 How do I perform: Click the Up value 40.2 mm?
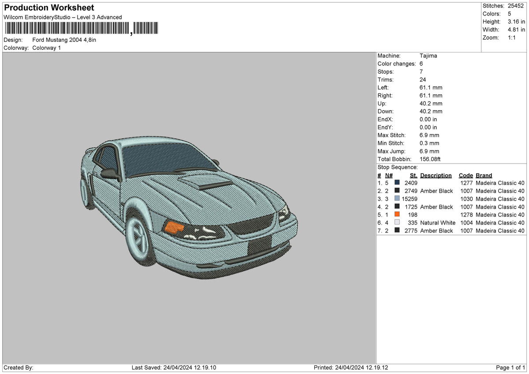431,103
